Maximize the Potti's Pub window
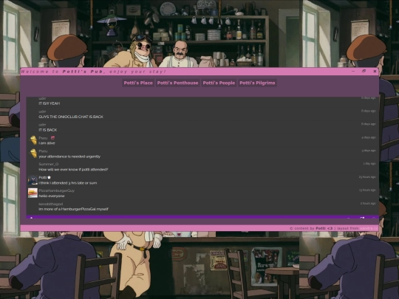The width and height of the screenshot is (399, 299). 364,71
